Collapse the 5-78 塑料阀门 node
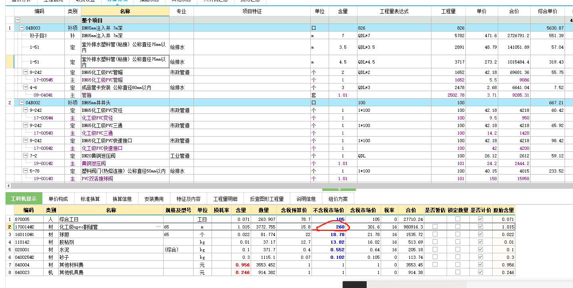This screenshot has width=573, height=288. coord(26,171)
